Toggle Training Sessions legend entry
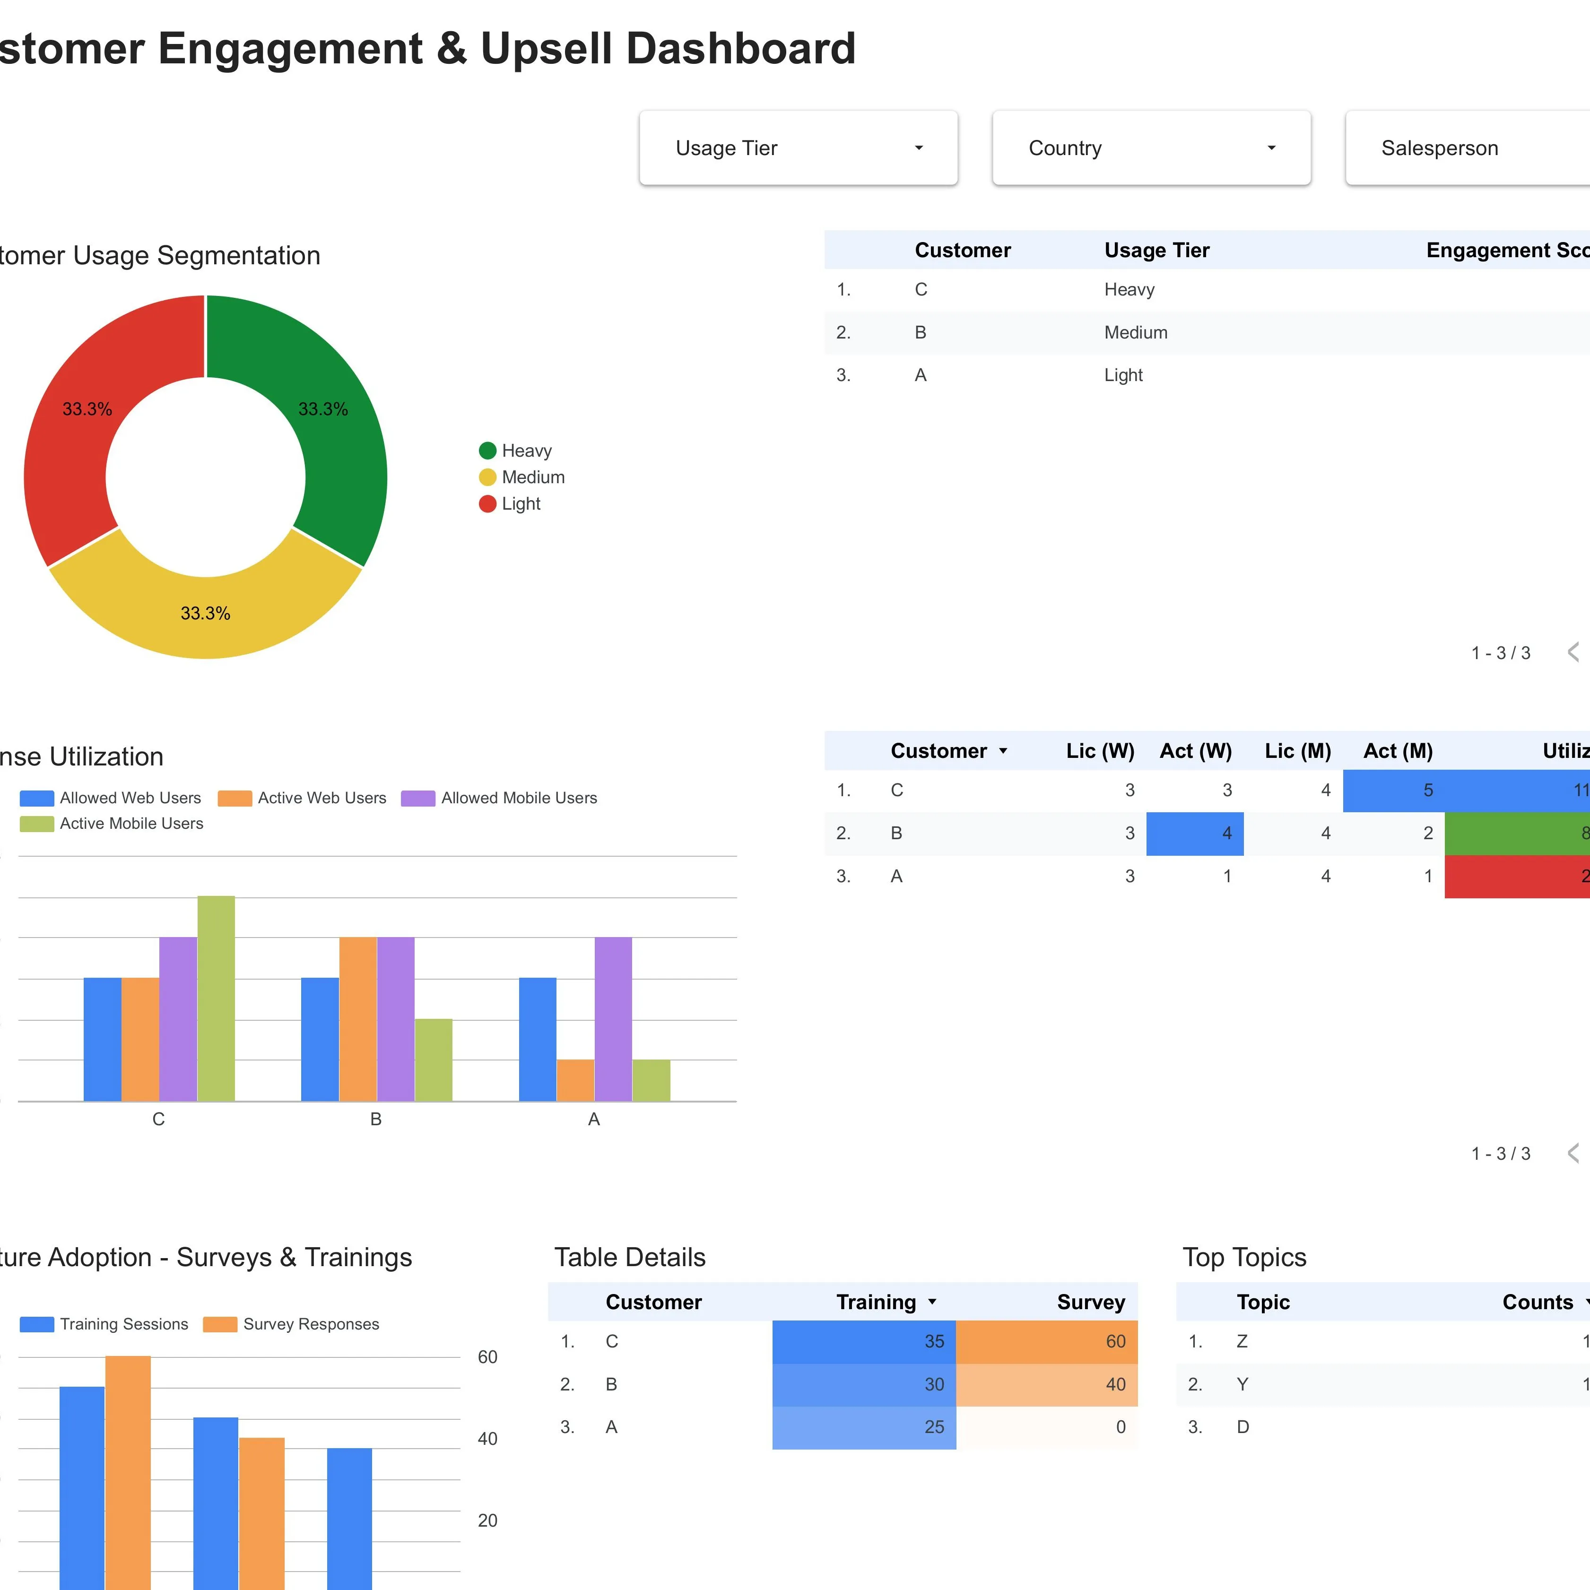This screenshot has height=1590, width=1590. pyautogui.click(x=104, y=1324)
